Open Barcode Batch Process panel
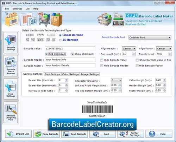The width and height of the screenshot is (176, 142). point(11,66)
